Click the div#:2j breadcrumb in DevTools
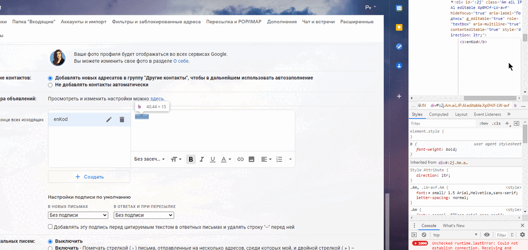Image resolution: width=528 pixels, height=250 pixels. (x=470, y=105)
